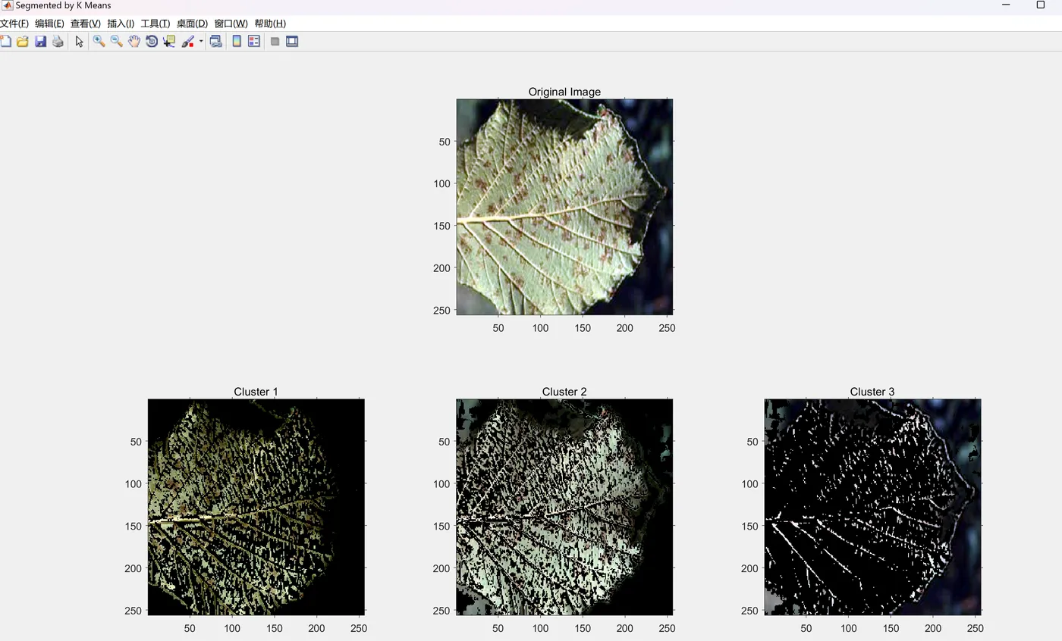Select the Rotate 3D tool

click(152, 41)
